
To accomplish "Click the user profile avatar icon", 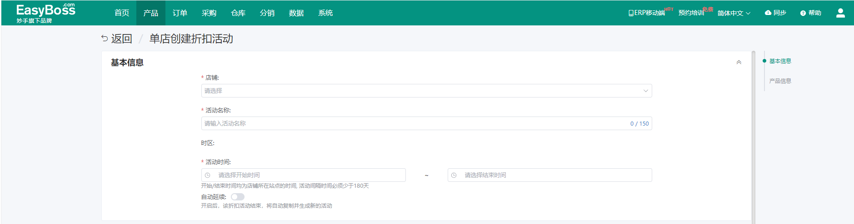I will [840, 13].
